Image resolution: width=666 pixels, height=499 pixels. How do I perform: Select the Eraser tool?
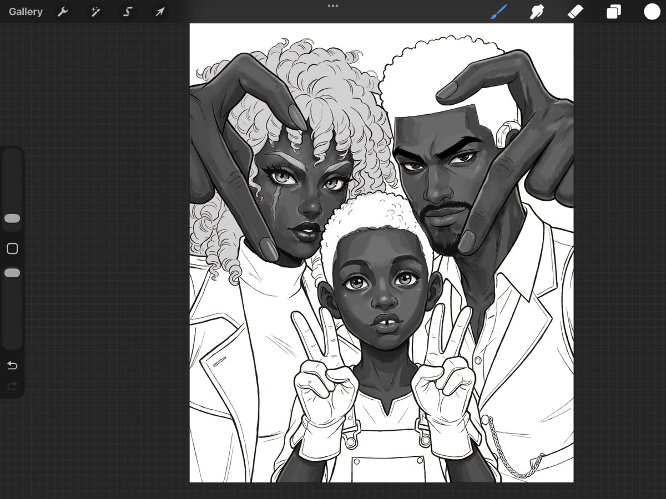pyautogui.click(x=575, y=12)
